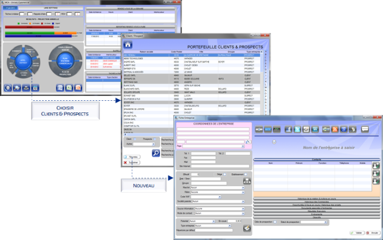Click the Appel Entrant center wheel button

pyautogui.click(x=23, y=61)
